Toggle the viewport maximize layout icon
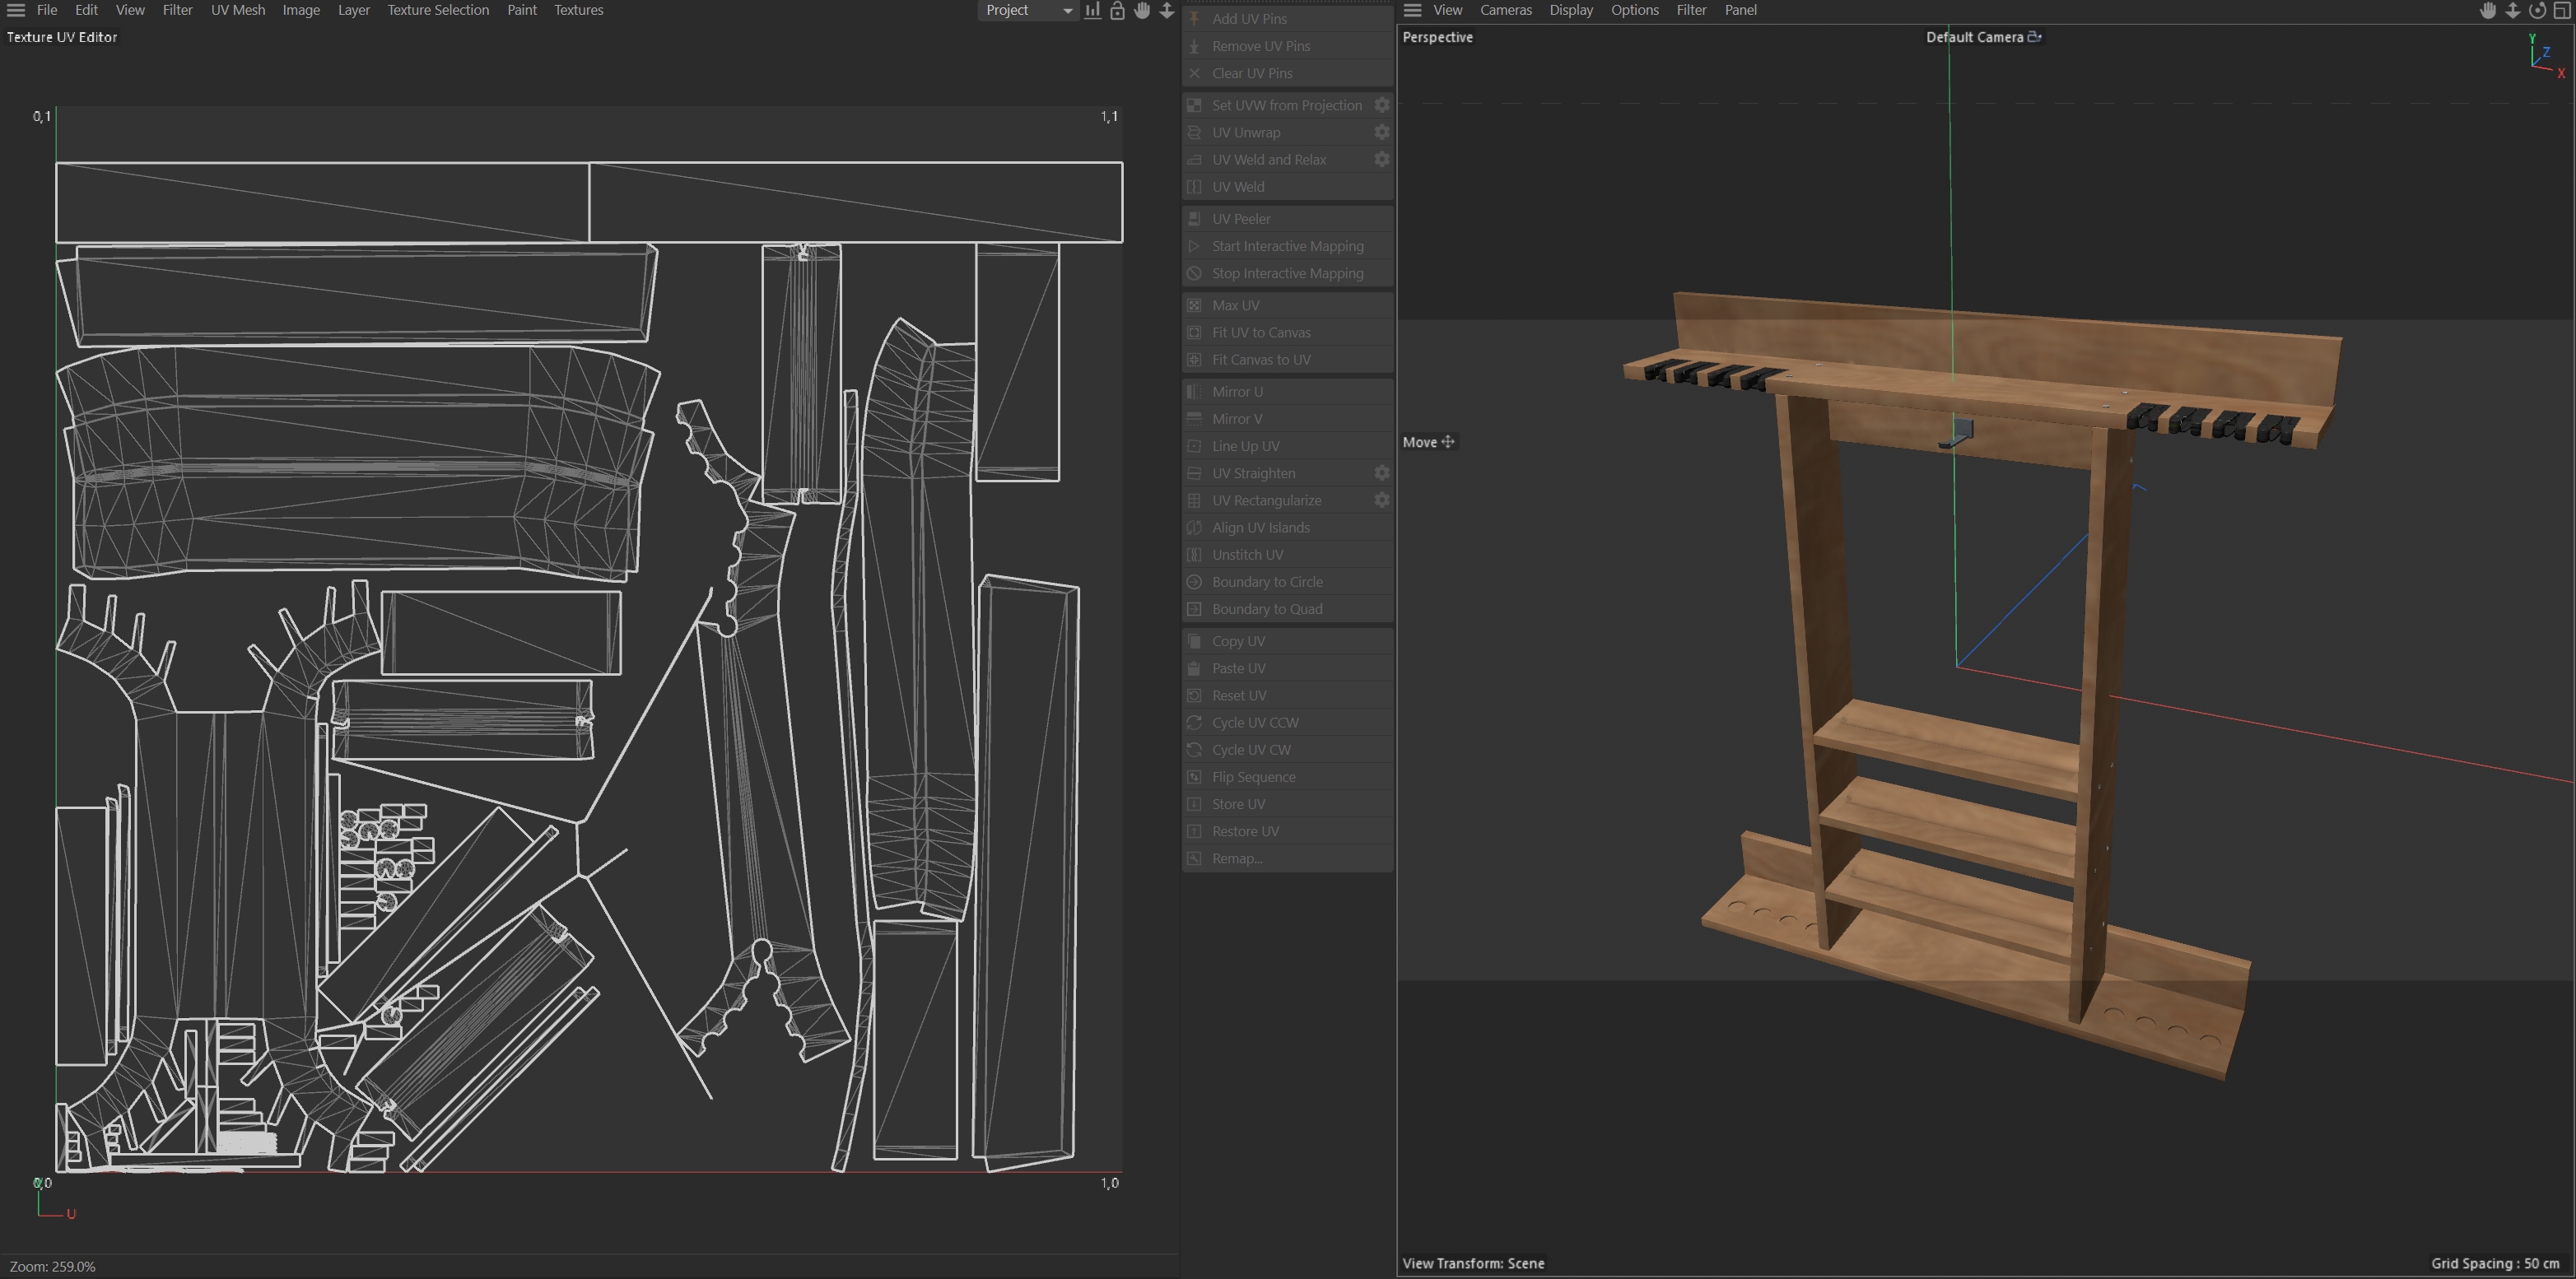This screenshot has height=1279, width=2576. coord(2562,10)
